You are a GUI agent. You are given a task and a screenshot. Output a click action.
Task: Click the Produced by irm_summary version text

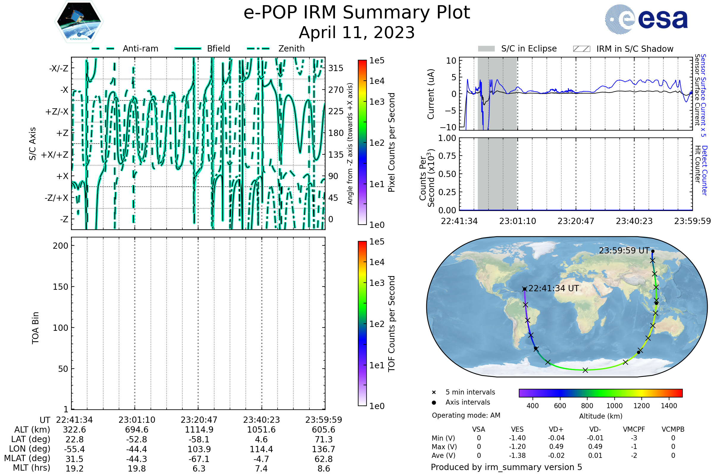click(506, 467)
